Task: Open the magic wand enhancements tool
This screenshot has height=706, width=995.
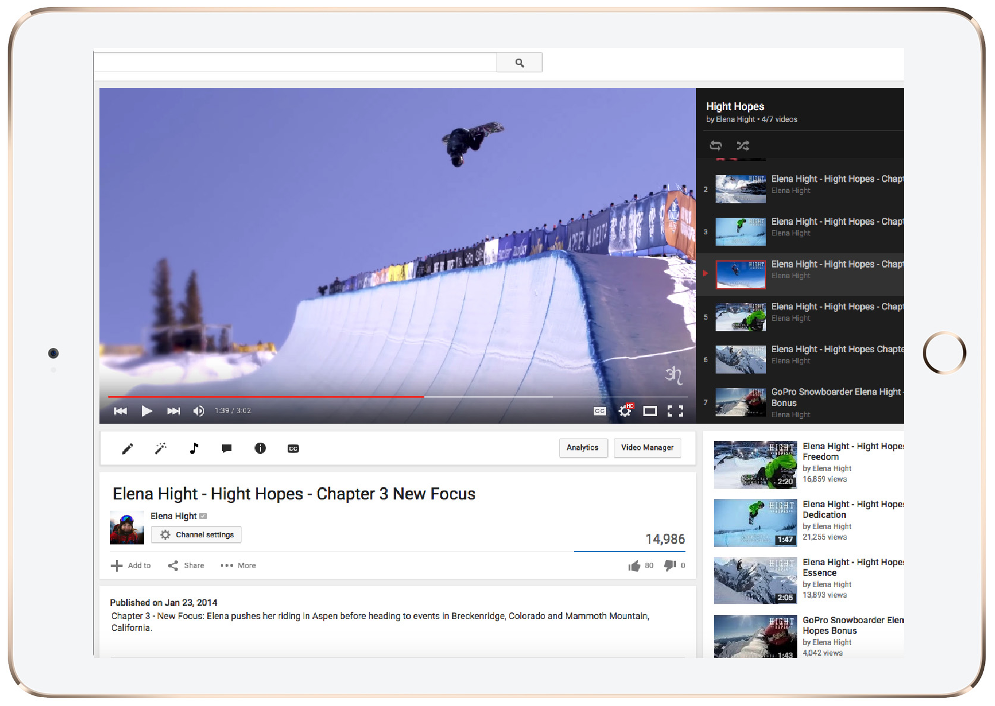Action: pos(160,449)
